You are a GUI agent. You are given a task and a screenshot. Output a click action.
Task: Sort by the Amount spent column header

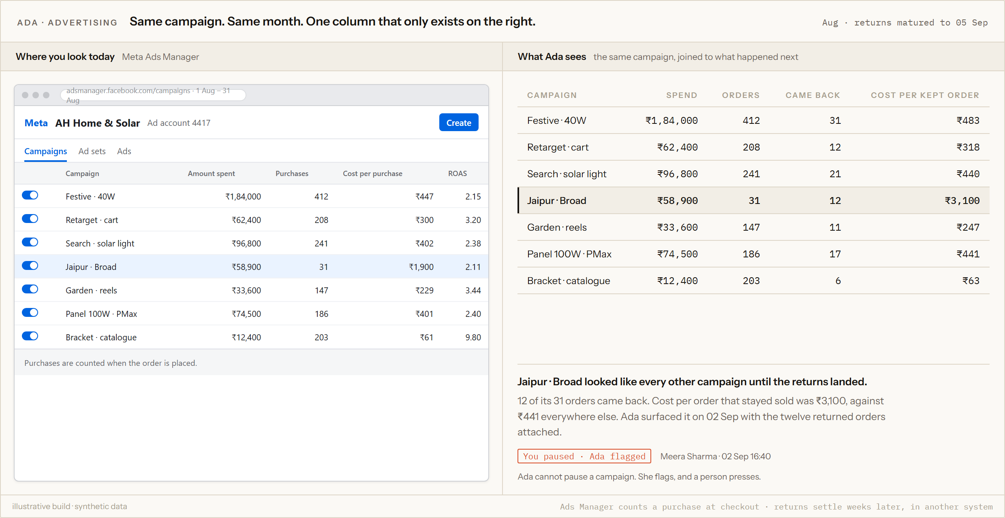coord(211,174)
